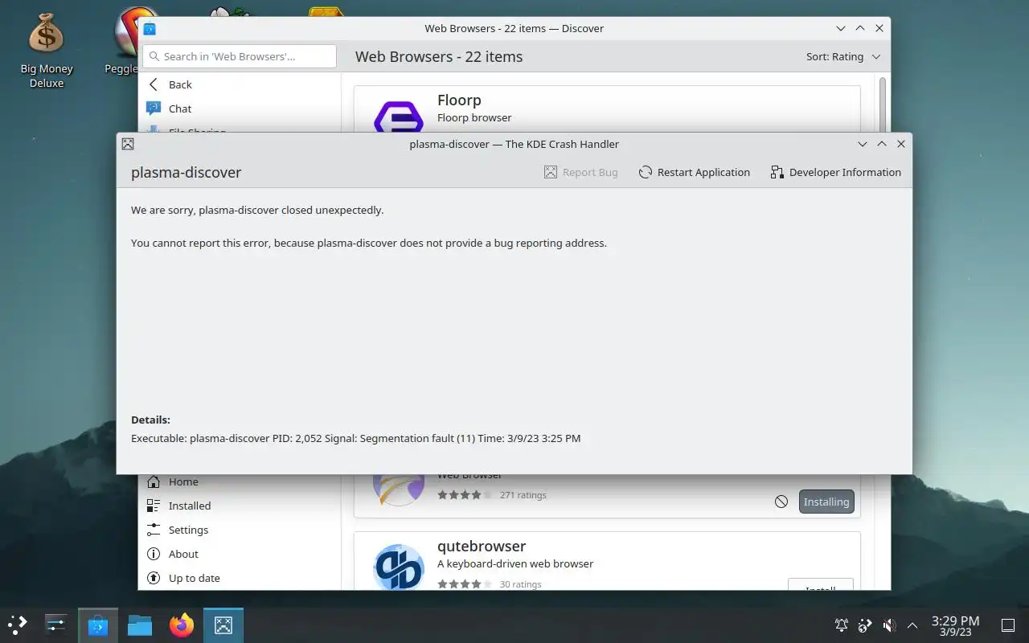Open Developer Information in crash handler
The image size is (1029, 643).
[x=835, y=172]
